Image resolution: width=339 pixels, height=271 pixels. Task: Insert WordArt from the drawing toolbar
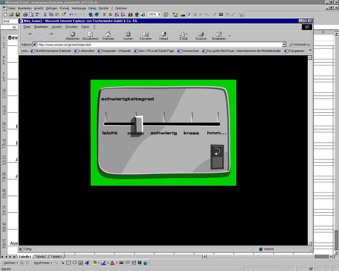(87, 263)
